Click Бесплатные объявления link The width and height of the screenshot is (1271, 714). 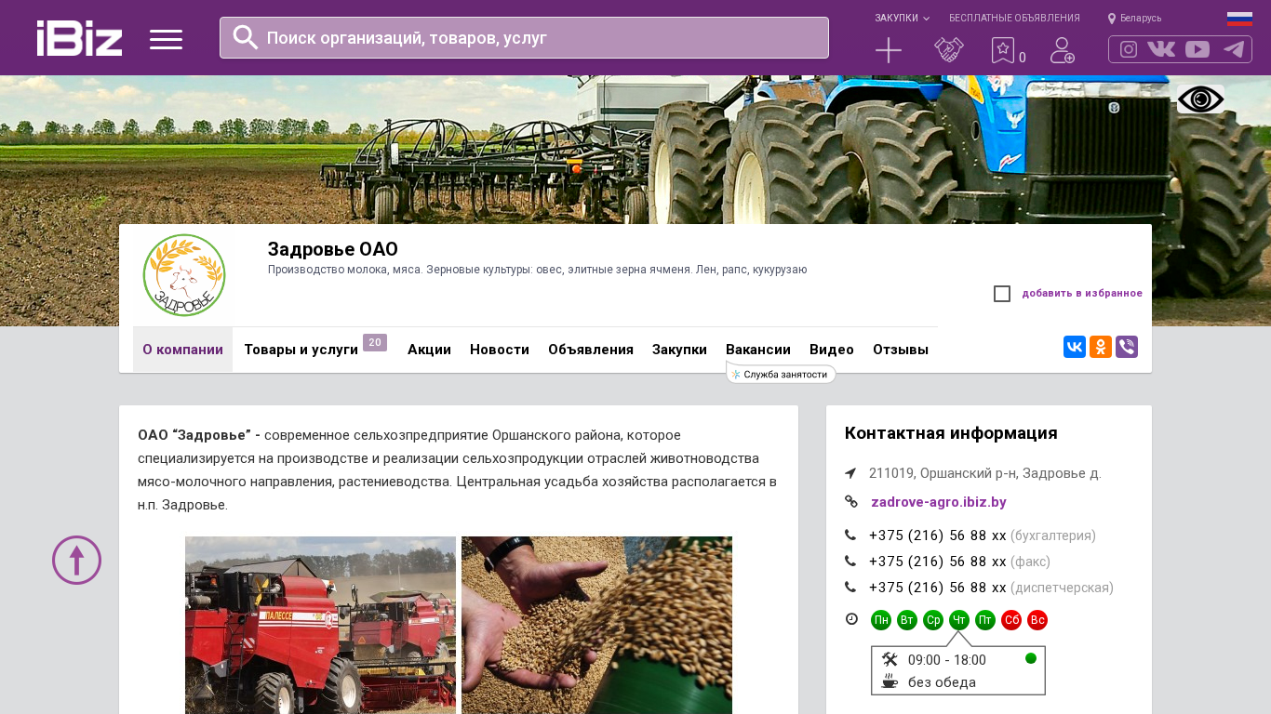click(1014, 18)
